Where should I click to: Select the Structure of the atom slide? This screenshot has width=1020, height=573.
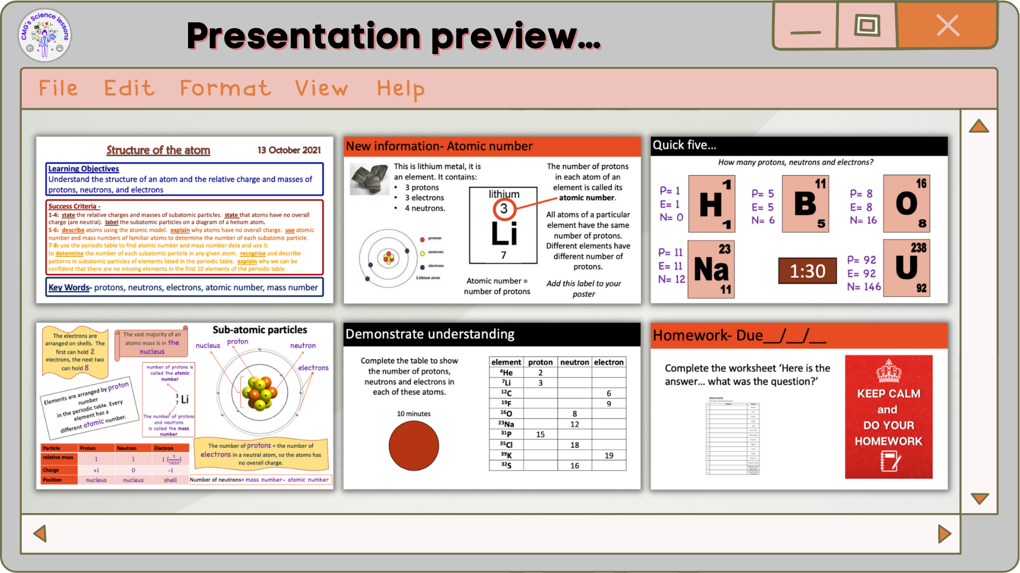click(184, 220)
